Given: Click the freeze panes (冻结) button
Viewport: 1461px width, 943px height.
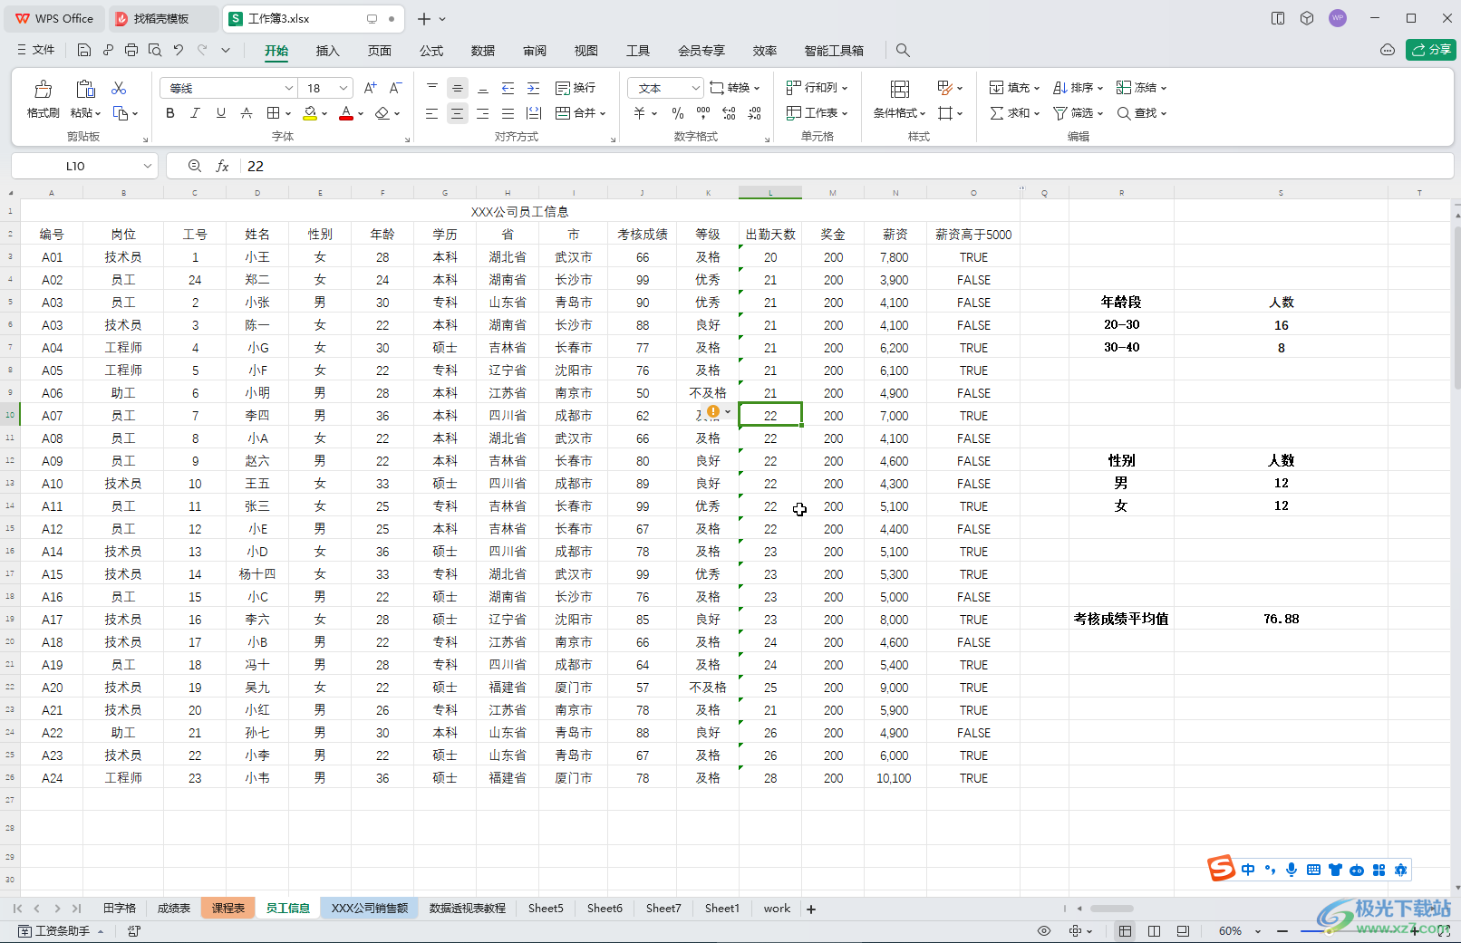Looking at the screenshot, I should coord(1141,88).
